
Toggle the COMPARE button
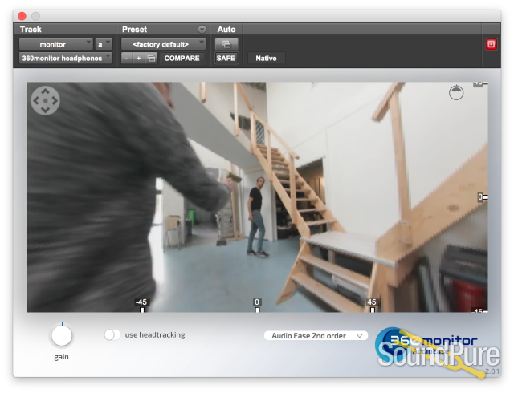(x=182, y=59)
